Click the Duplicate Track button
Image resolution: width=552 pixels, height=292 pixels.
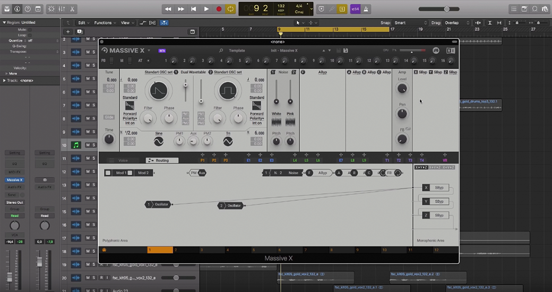point(80,32)
